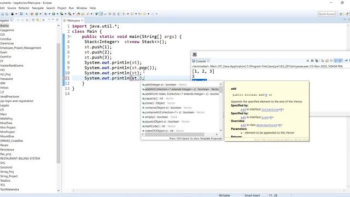Image resolution: width=350 pixels, height=197 pixels.
Task: Click the Open Perspective icon next to Quick Access
Action: (x=341, y=14)
